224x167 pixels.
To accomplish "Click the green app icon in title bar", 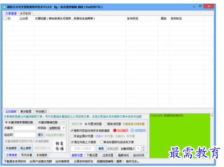I will 4,7.
